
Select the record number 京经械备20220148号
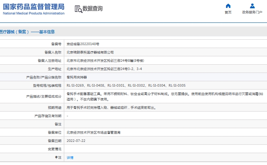point(83,44)
